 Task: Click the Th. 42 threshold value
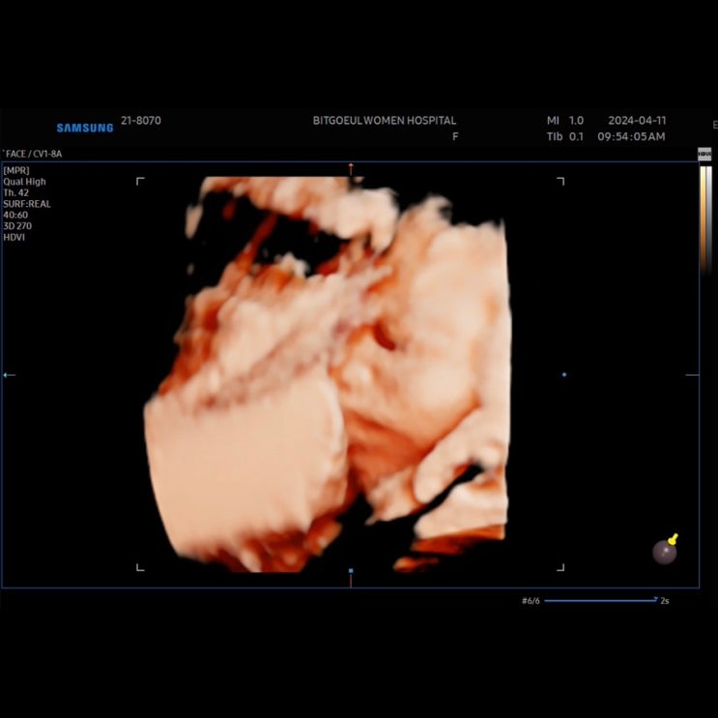(16, 192)
